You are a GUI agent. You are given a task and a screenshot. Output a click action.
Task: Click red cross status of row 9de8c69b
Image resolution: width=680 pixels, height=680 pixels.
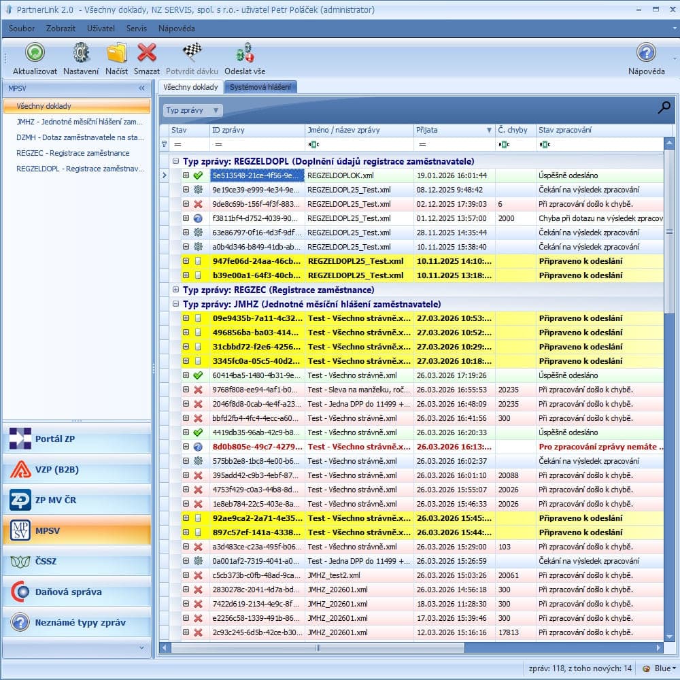[x=198, y=204]
